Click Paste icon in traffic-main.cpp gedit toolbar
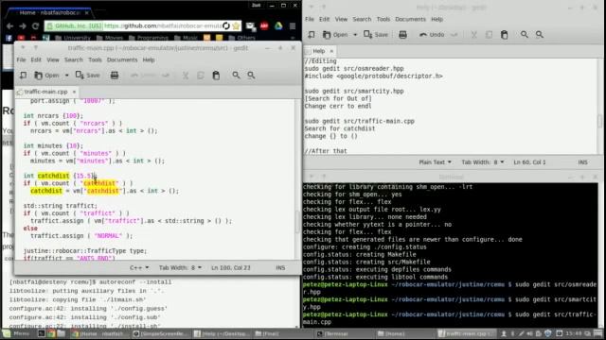Screen dimensions: 606x340 point(216,76)
